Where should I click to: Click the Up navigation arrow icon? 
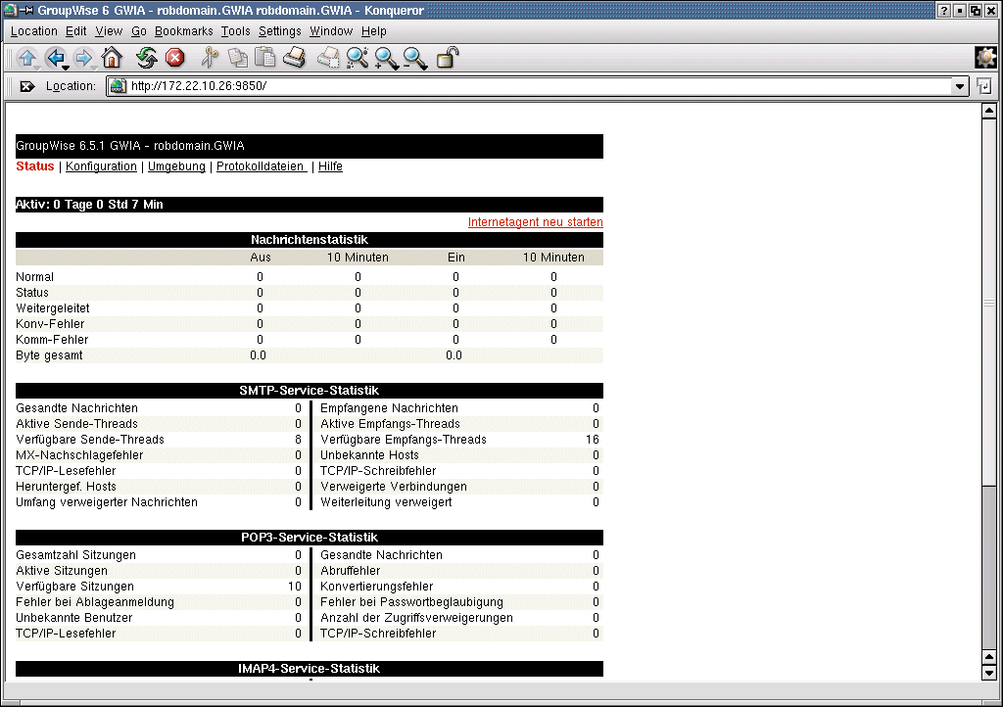26,58
